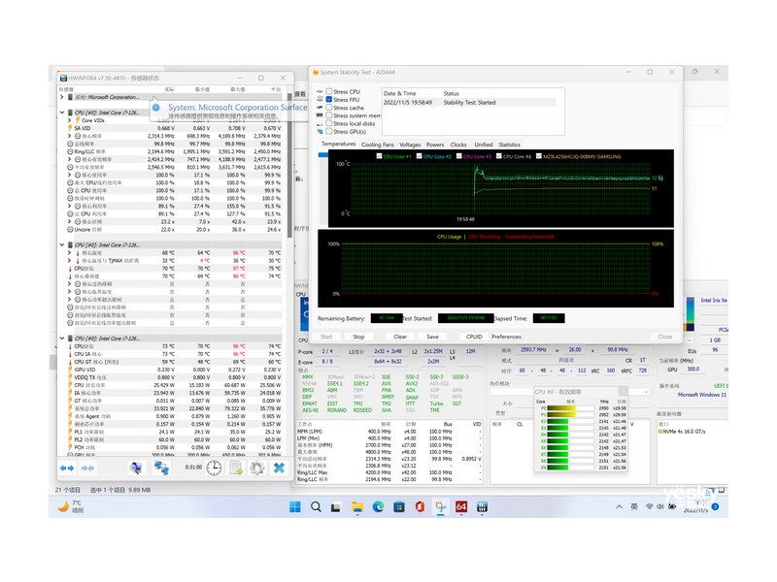Launch Microsoft Edge from taskbar
The image size is (777, 582).
click(378, 506)
